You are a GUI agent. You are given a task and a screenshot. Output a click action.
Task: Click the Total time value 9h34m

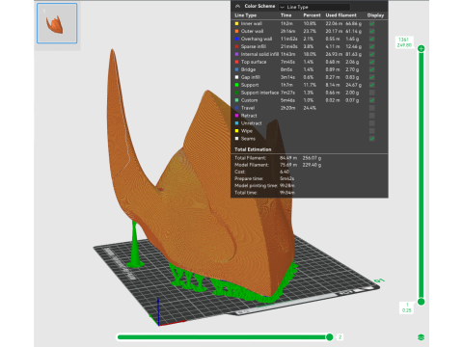(x=287, y=193)
